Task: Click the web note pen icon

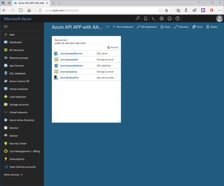Action: tap(186, 10)
